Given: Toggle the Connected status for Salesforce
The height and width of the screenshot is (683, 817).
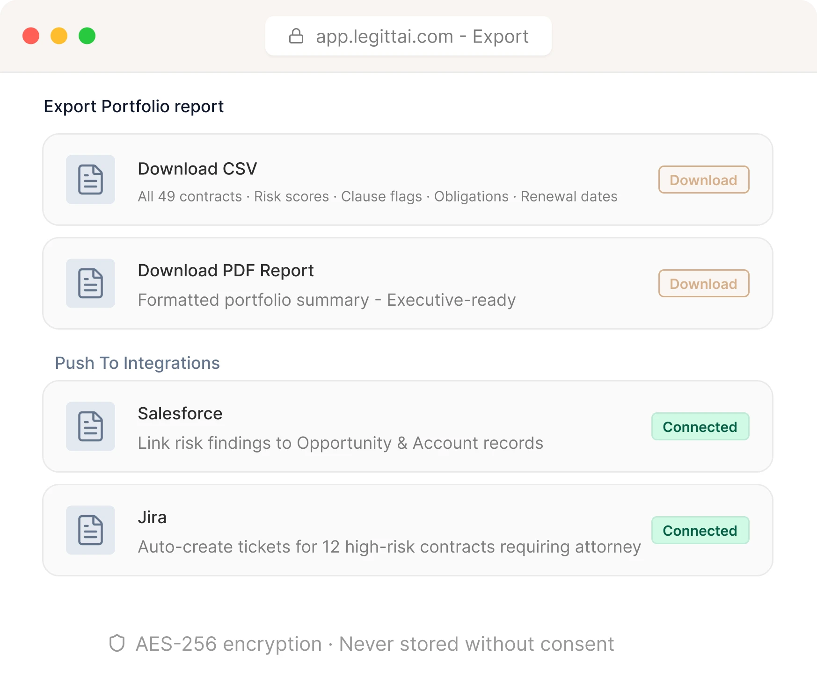Looking at the screenshot, I should [700, 426].
